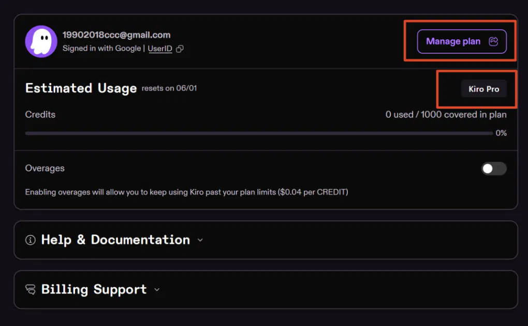Screen dimensions: 528x326
Task: Click the Credits label
Action: click(x=40, y=114)
